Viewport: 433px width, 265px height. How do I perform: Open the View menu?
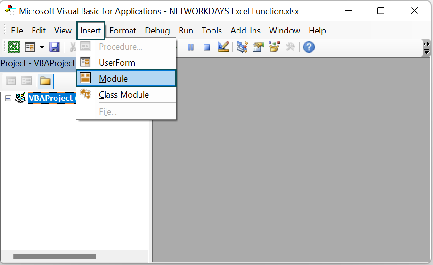coord(63,30)
